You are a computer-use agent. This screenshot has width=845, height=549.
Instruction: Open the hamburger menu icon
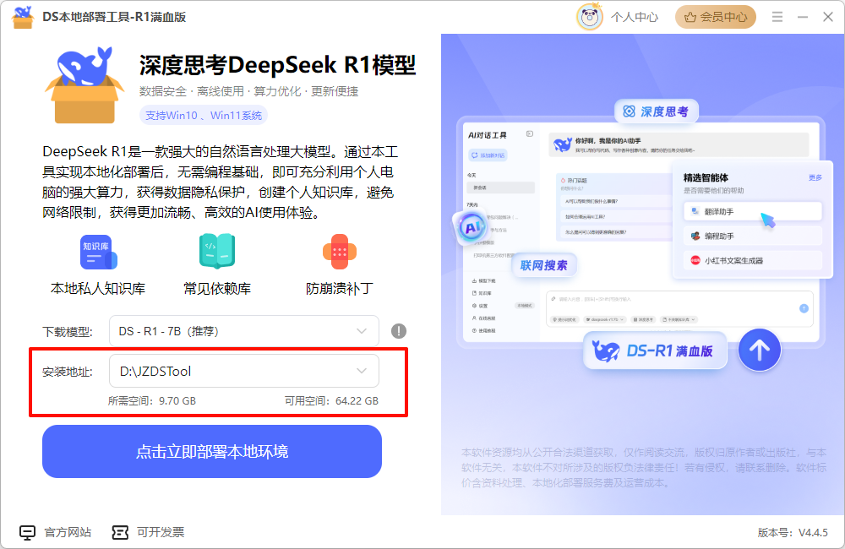tap(777, 17)
